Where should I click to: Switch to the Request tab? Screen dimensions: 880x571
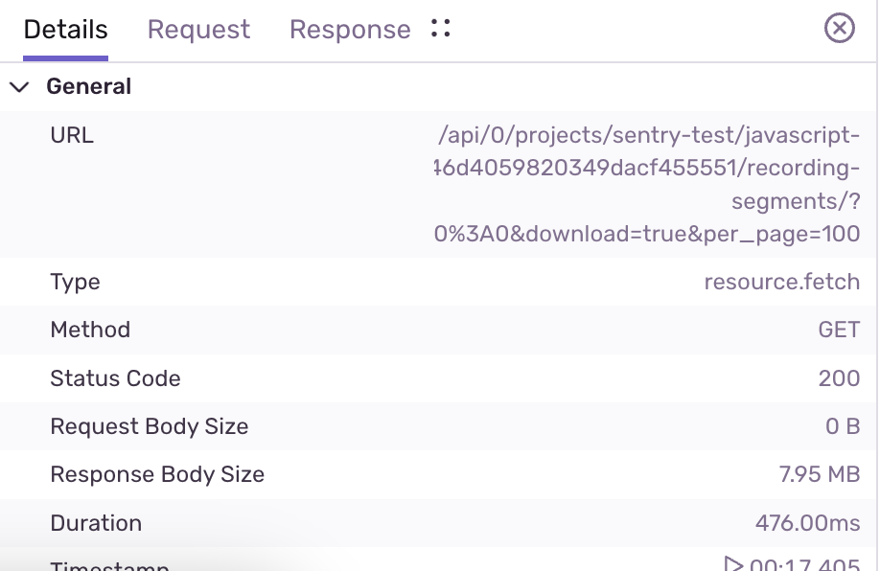coord(197,30)
